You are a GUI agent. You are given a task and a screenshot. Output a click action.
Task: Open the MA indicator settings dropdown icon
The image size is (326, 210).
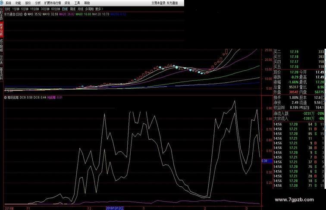tap(25, 14)
